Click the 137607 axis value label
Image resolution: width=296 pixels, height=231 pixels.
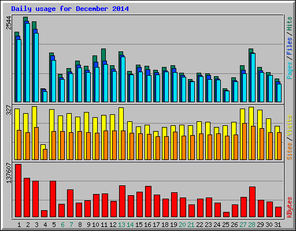coord(9,173)
